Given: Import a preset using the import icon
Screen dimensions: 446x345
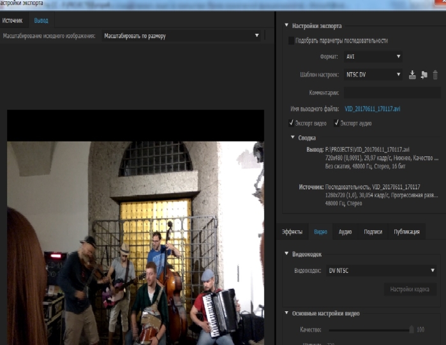Looking at the screenshot, I should [424, 75].
